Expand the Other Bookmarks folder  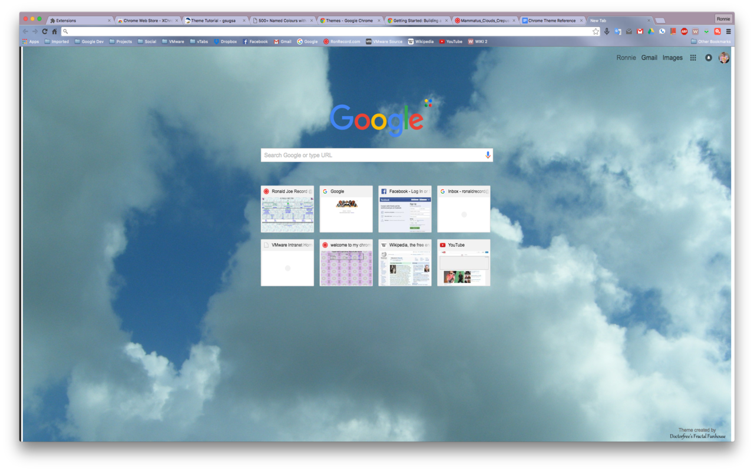[x=710, y=42]
